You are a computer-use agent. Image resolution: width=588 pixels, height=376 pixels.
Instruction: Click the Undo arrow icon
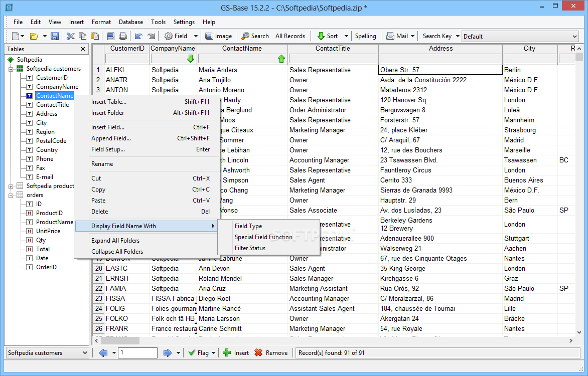pyautogui.click(x=138, y=36)
